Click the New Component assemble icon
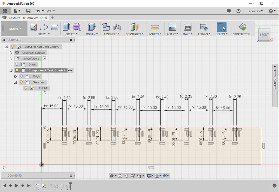The image size is (279, 192). [106, 27]
